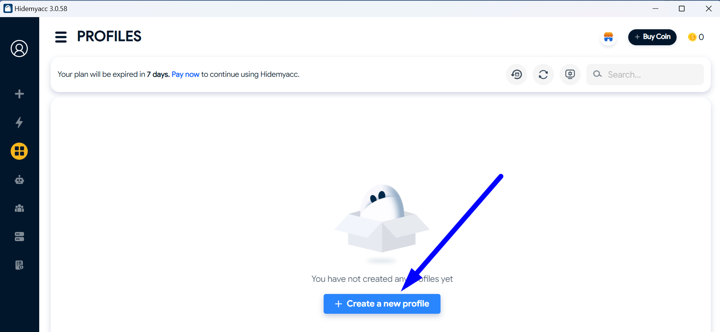720x332 pixels.
Task: Click the refresh sync icon button
Action: click(x=543, y=74)
